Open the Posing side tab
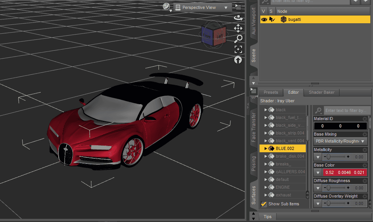373x222 pixels. coord(254,163)
